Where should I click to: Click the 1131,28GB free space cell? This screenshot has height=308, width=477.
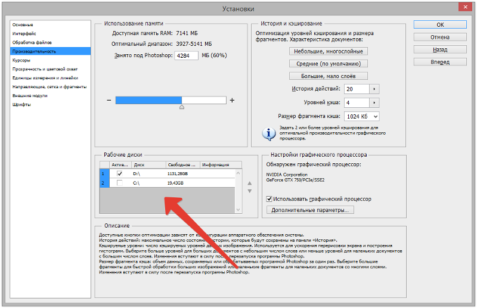point(178,173)
